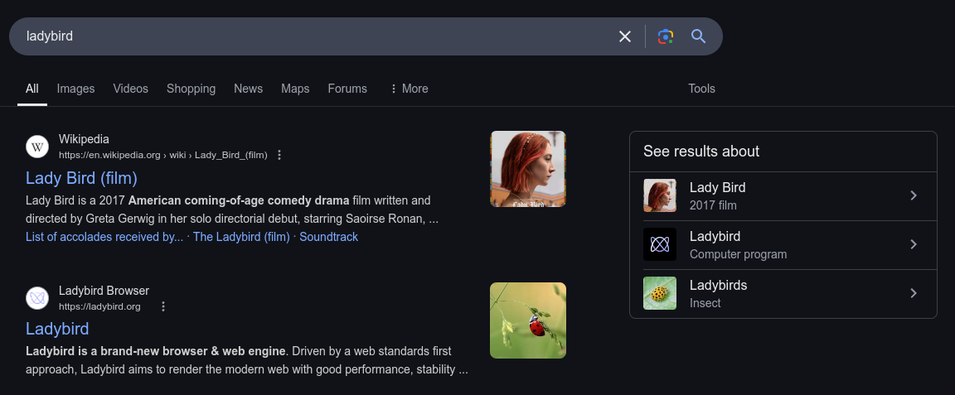955x395 pixels.
Task: Open List of accolades received by... link
Action: click(x=104, y=237)
